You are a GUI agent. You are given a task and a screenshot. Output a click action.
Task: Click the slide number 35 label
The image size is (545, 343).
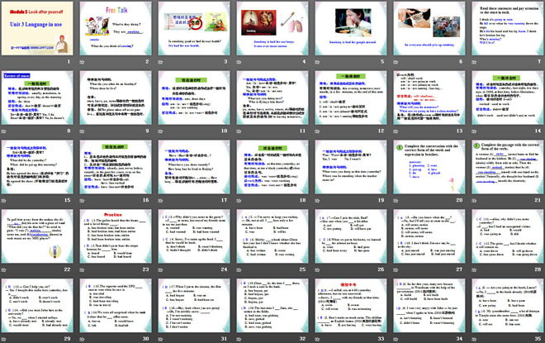coord(538,339)
